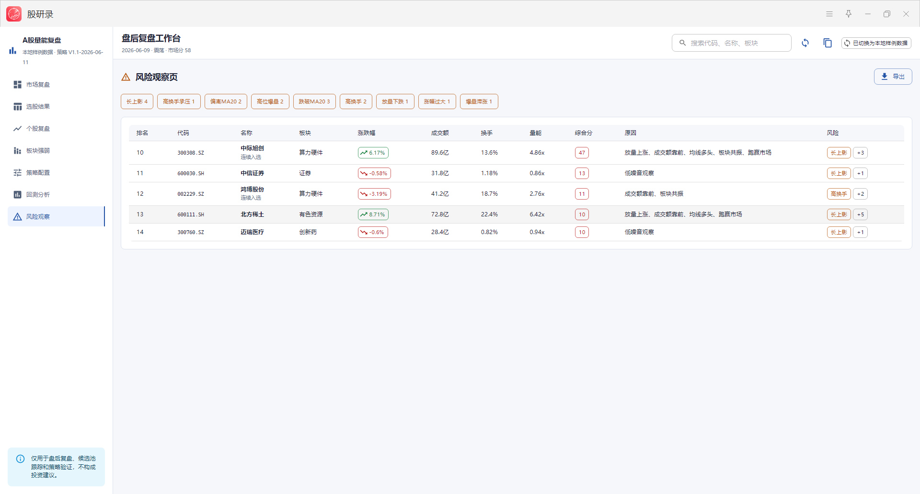Select stock code 300308.SZ
This screenshot has height=494, width=920.
point(191,153)
